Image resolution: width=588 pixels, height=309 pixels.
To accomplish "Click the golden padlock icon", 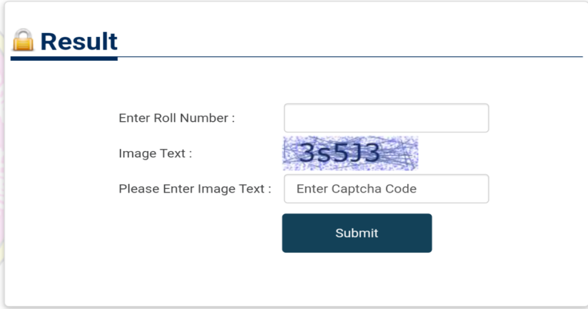I will pos(23,40).
